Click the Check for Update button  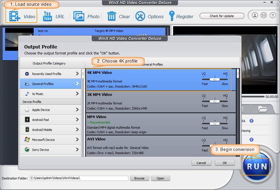(x=222, y=16)
